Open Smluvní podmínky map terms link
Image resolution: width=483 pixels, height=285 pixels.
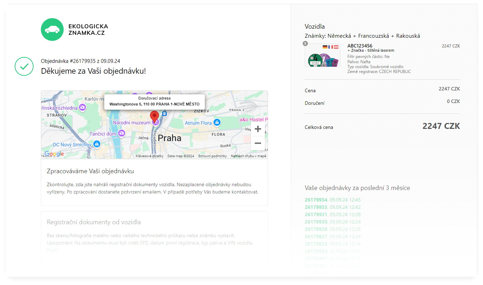[x=212, y=156]
